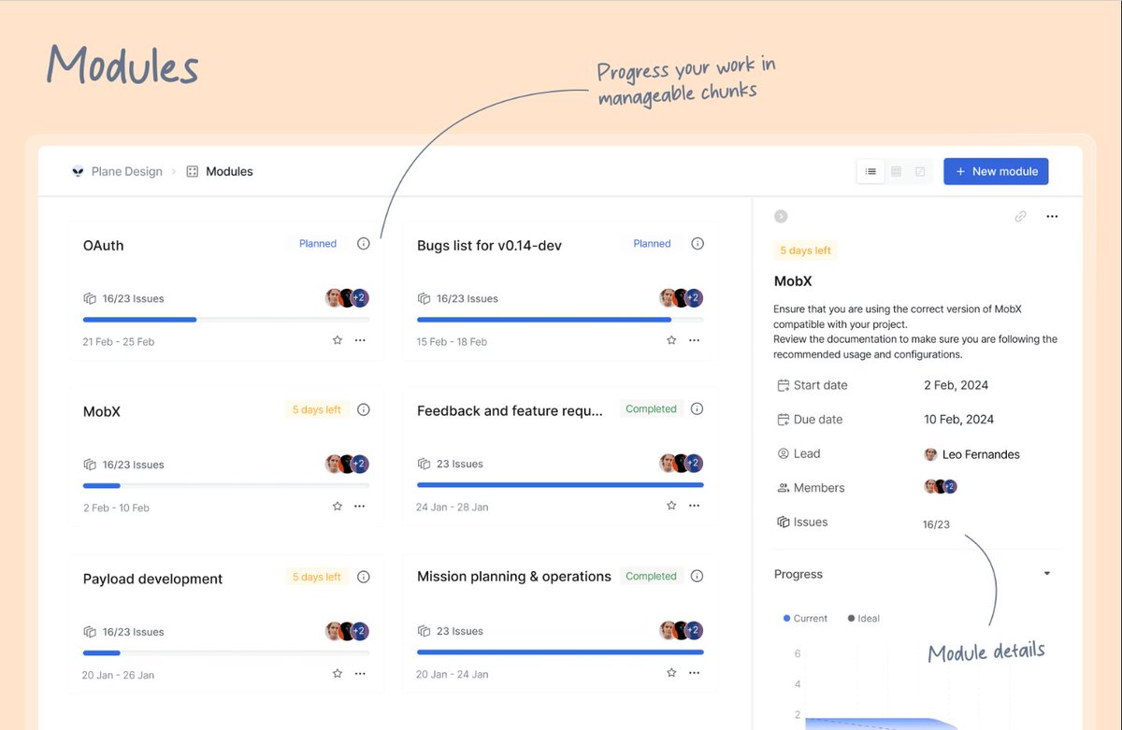Switch to list view of modules
Screen dimensions: 1122x730
[x=870, y=171]
